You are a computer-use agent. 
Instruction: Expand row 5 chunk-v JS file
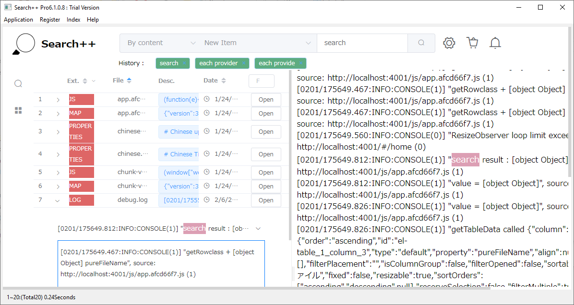point(58,173)
